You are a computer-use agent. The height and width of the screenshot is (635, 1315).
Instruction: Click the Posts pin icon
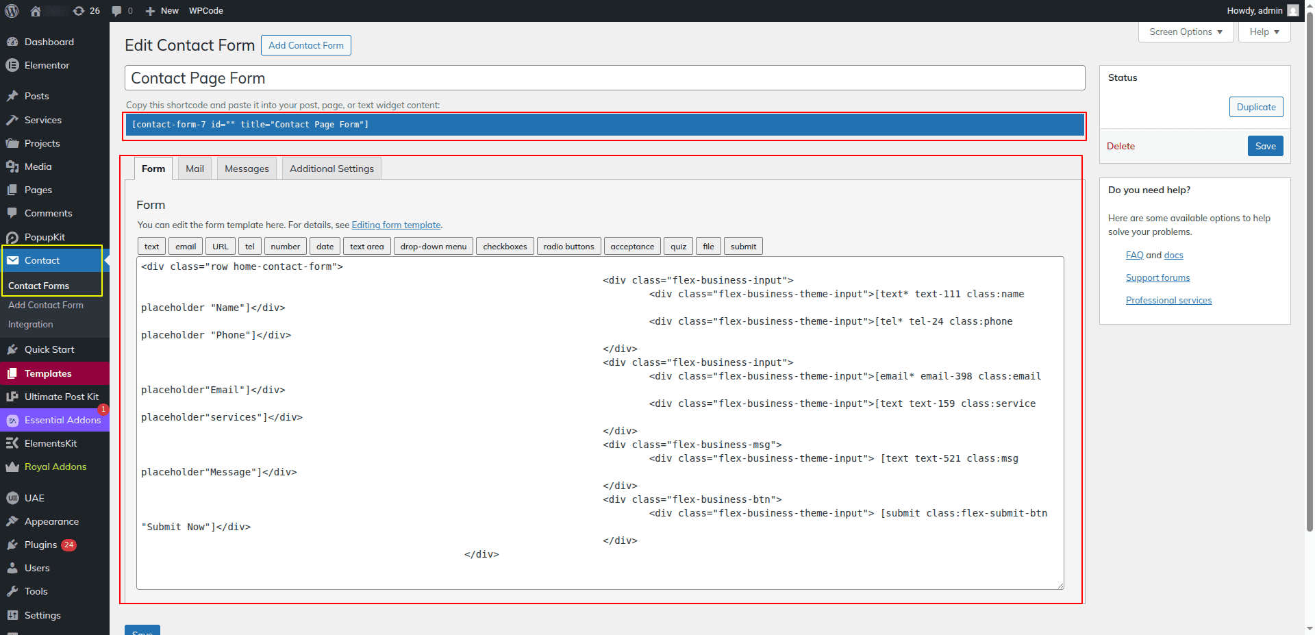tap(12, 96)
